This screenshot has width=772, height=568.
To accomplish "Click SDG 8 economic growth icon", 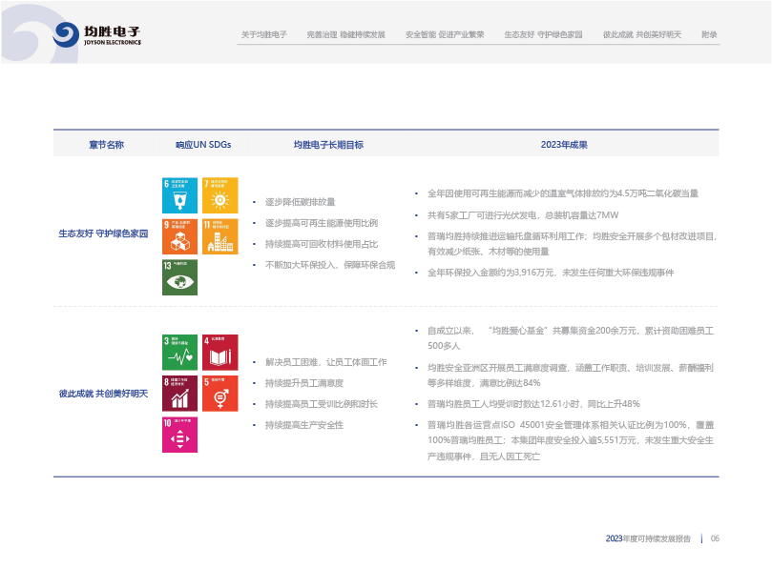I will [179, 393].
